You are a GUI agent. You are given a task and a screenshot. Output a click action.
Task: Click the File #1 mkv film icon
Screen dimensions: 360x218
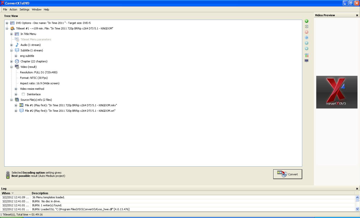(x=21, y=105)
